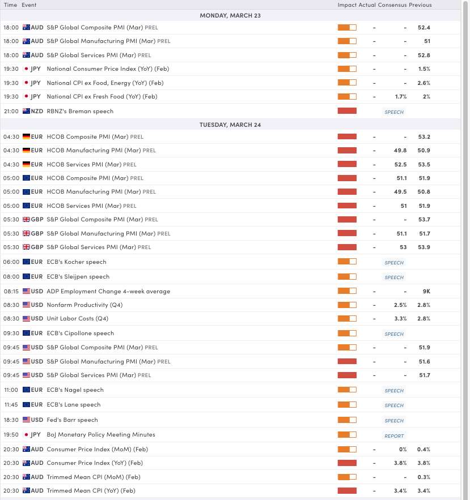Viewport: 470px width, 500px height.
Task: Click the impact bar for USD S&P Global Manufacturing PMI
Action: (347, 361)
